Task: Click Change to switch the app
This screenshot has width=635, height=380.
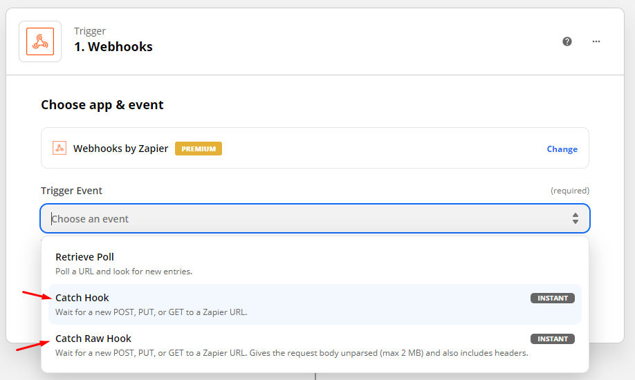Action: click(x=562, y=149)
